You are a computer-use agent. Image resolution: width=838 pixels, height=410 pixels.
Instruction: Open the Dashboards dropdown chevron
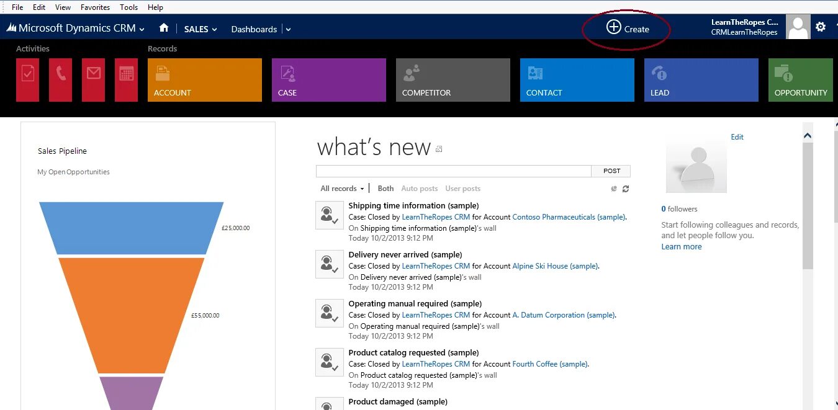pos(288,29)
